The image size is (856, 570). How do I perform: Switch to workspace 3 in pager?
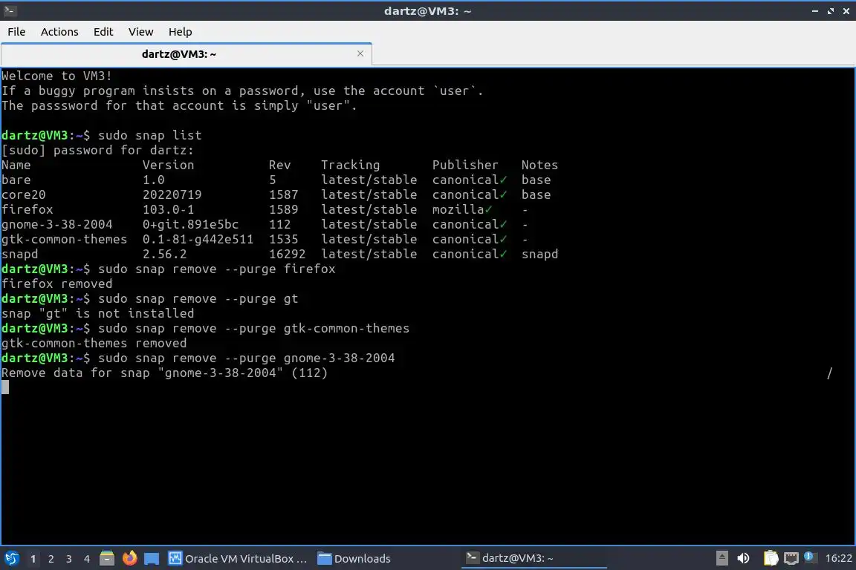pyautogui.click(x=69, y=559)
